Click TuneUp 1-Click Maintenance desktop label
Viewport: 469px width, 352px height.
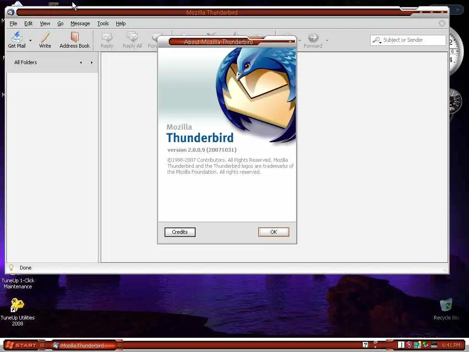pyautogui.click(x=18, y=283)
